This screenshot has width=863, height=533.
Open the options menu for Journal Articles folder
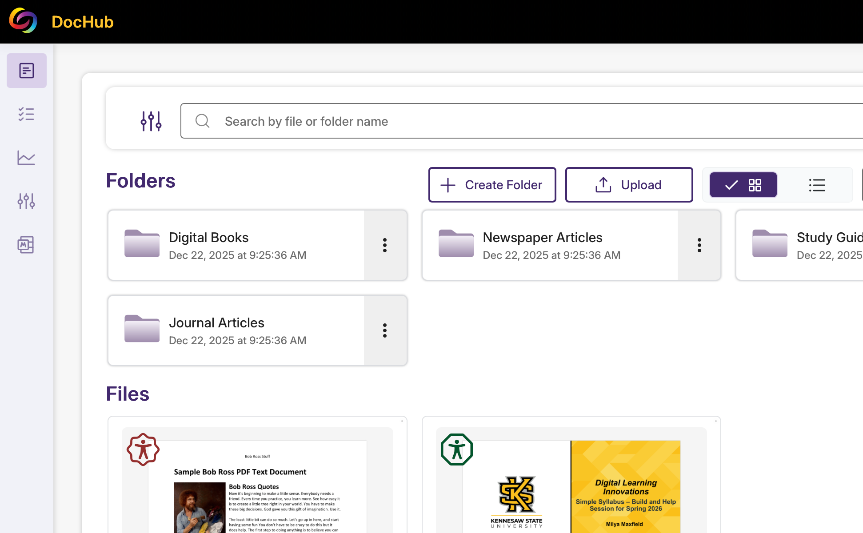point(385,330)
